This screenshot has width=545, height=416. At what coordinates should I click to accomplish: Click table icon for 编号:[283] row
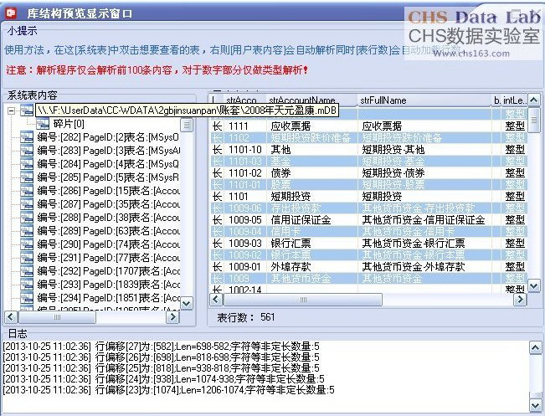(27, 151)
